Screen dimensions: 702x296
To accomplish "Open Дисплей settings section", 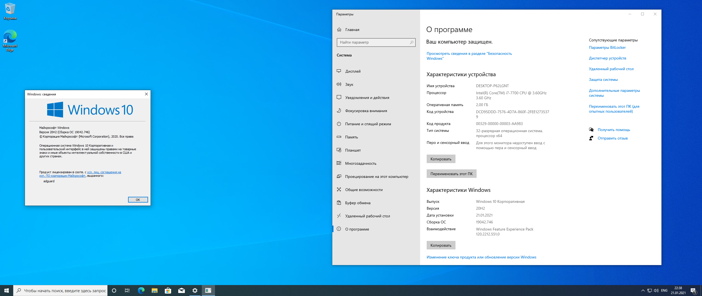I will coord(353,71).
